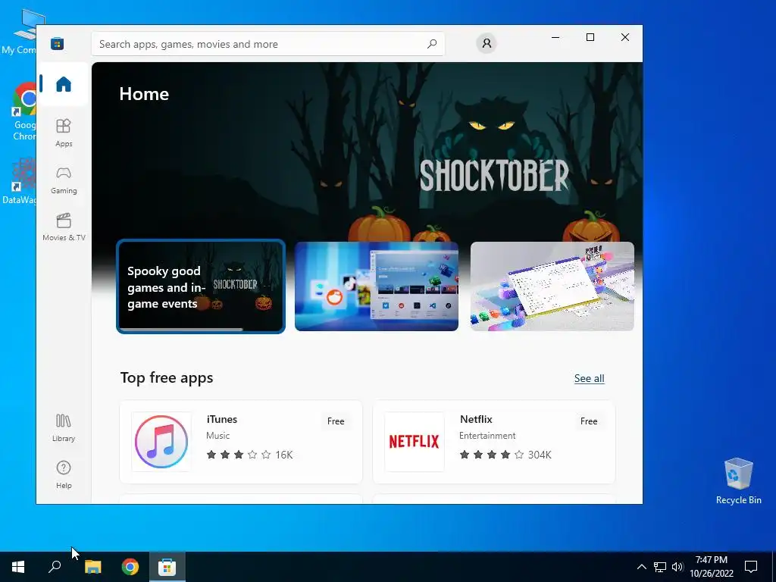The height and width of the screenshot is (582, 776).
Task: Minimize the Microsoft Store window
Action: [x=555, y=37]
